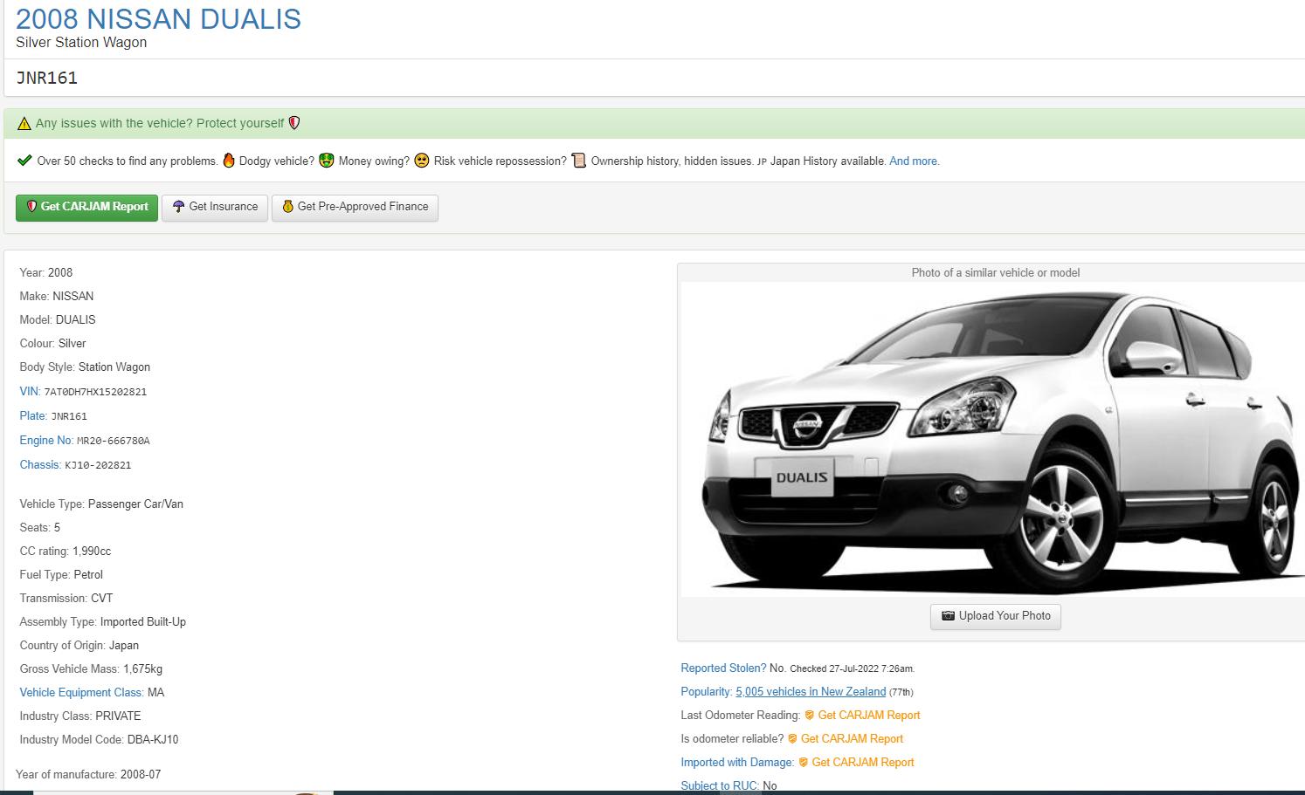The height and width of the screenshot is (795, 1305).
Task: Click the money face icon beside 'Money owing?'
Action: tap(327, 161)
